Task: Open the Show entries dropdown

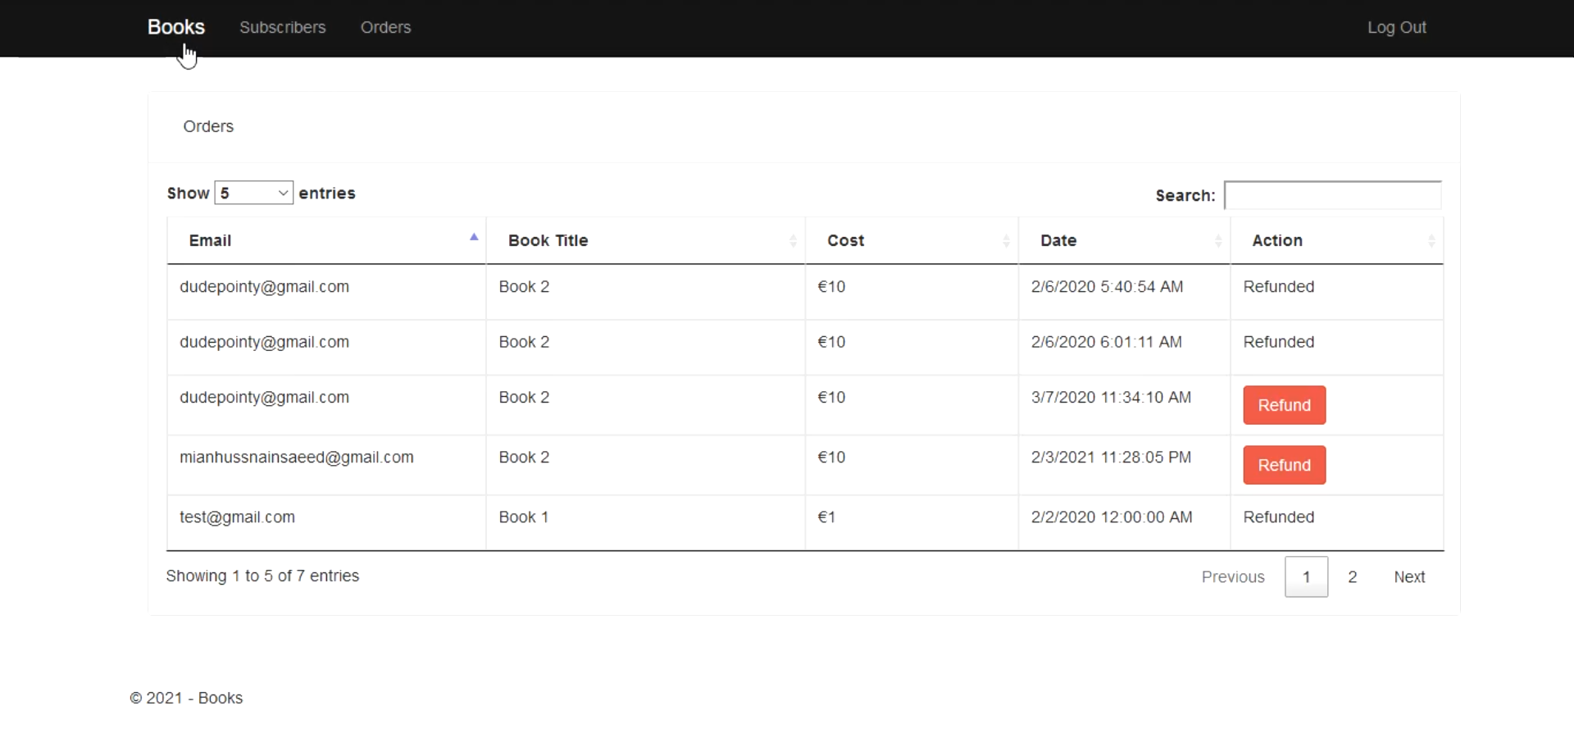Action: click(x=253, y=194)
